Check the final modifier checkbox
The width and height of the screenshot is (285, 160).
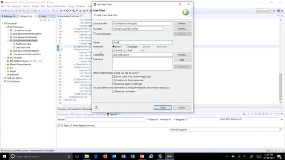tap(126, 50)
